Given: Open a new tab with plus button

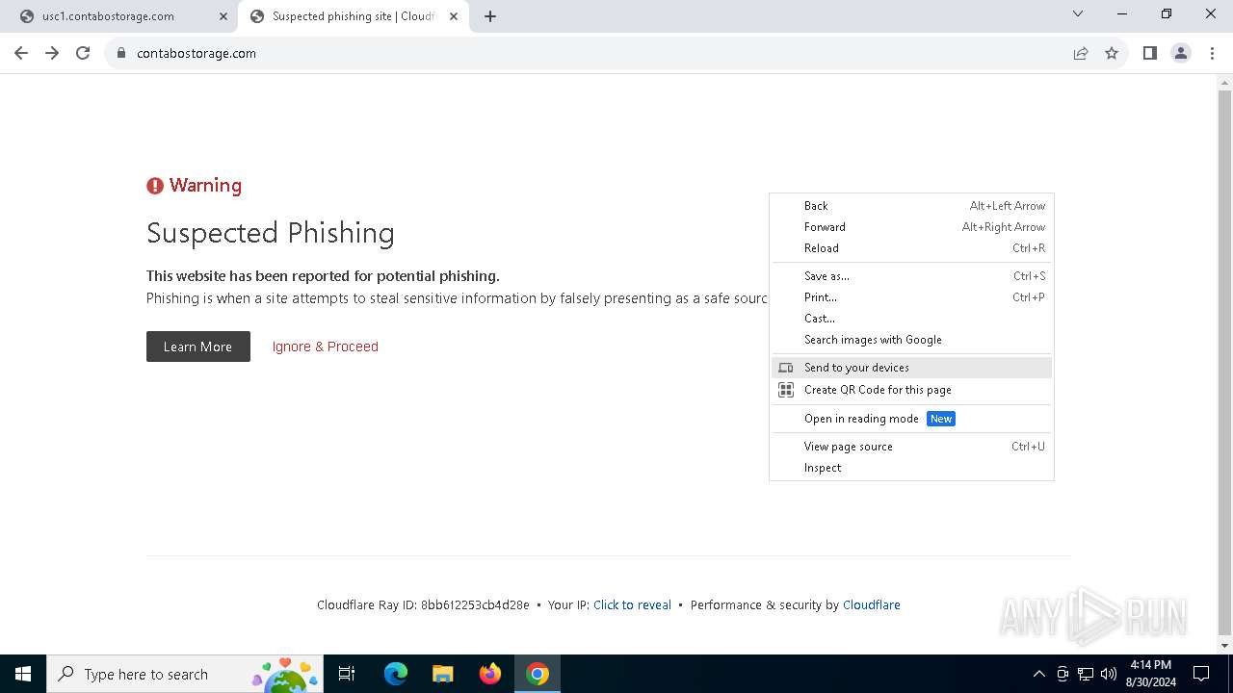Looking at the screenshot, I should (490, 16).
